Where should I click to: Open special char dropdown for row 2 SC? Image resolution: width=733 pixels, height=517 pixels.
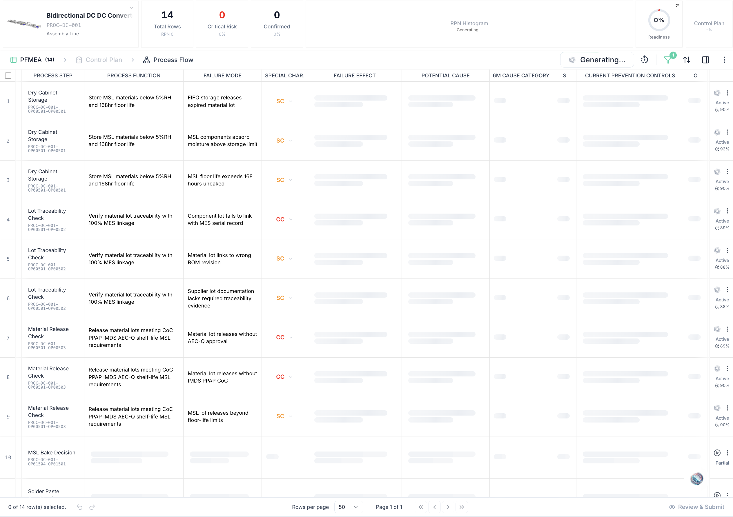291,141
